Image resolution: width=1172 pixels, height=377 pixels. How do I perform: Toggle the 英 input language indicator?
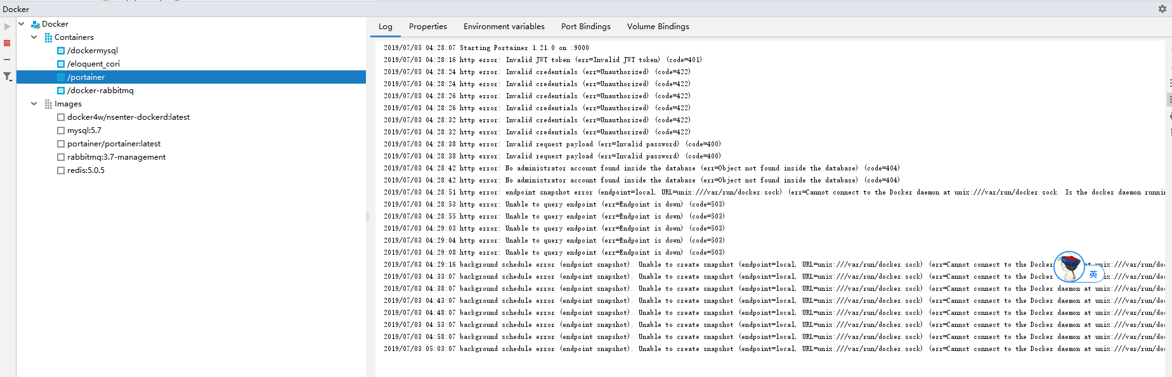(x=1093, y=274)
